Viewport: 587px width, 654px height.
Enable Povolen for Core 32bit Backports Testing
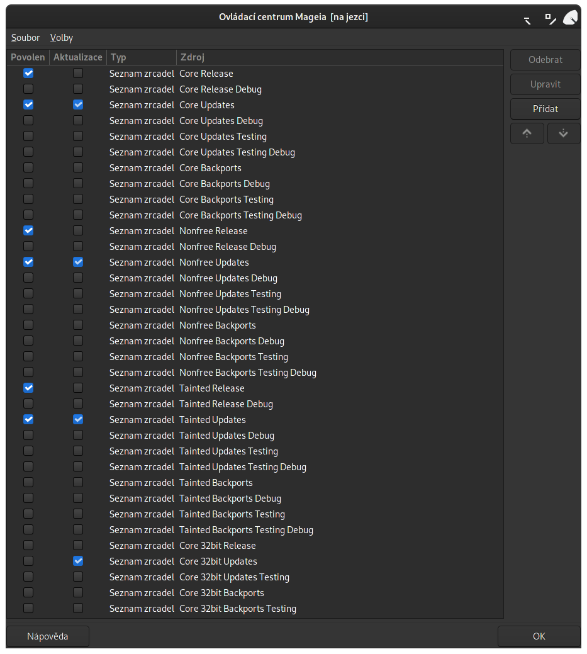28,608
